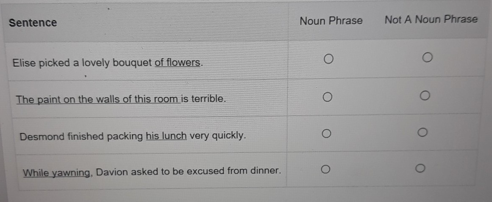
Task: Choose Noun Phrase for the Desmond sentence
Action: tap(325, 134)
